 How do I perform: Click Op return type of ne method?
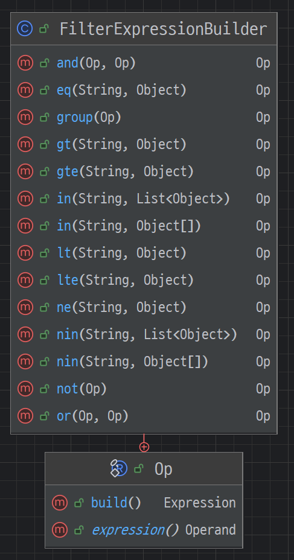point(263,307)
